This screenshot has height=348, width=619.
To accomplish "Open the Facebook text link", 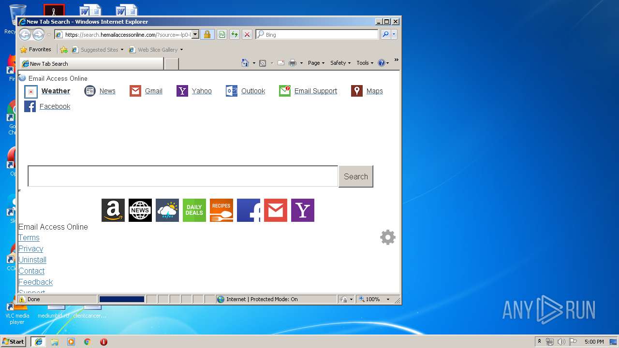I will coord(55,106).
